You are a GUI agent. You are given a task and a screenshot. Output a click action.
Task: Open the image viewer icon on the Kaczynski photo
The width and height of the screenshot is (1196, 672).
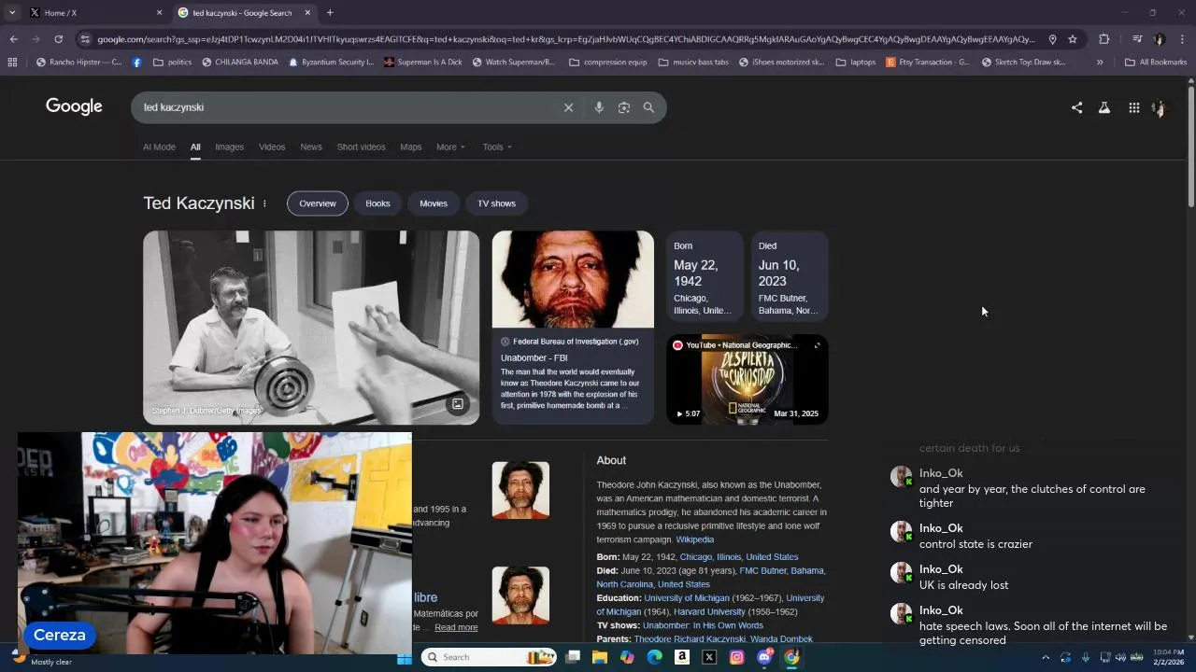coord(458,404)
